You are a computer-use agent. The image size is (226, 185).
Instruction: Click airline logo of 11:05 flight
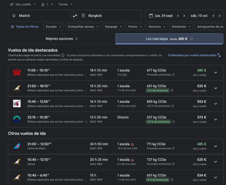pos(17,72)
